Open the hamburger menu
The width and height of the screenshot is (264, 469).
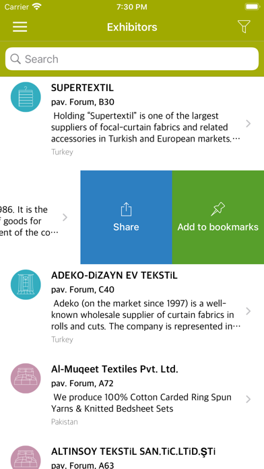click(x=20, y=27)
